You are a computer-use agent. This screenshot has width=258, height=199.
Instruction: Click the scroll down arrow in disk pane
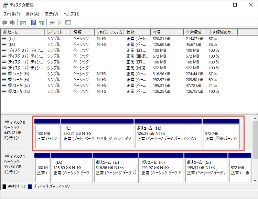255,180
